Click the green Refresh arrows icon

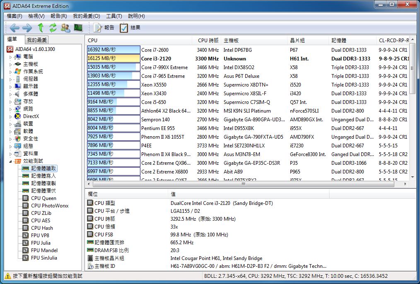pyautogui.click(x=53, y=28)
